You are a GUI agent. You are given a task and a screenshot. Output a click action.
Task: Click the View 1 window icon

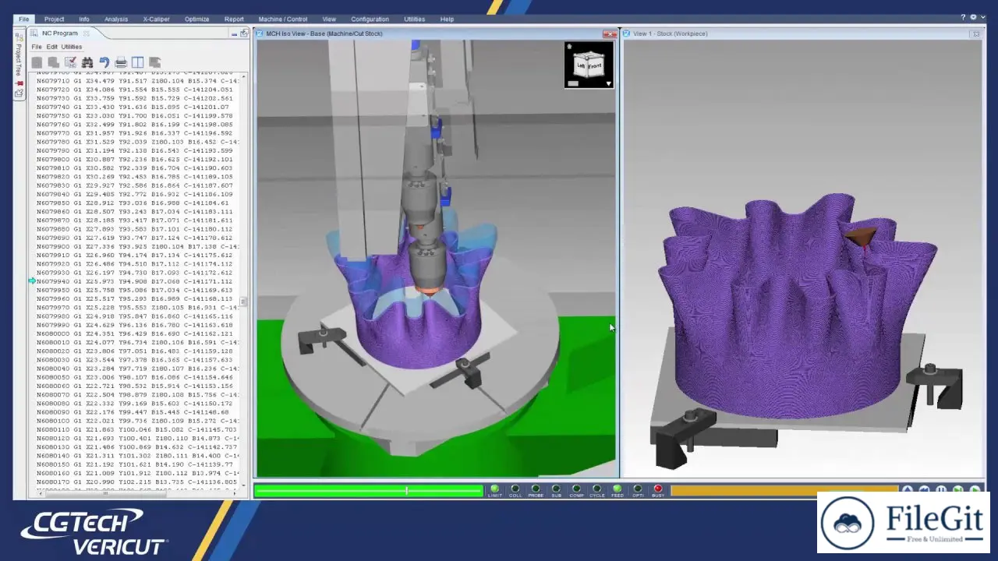627,34
